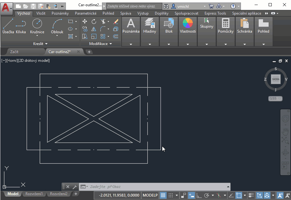
Task: Click the MODELP space button
Action: point(150,195)
